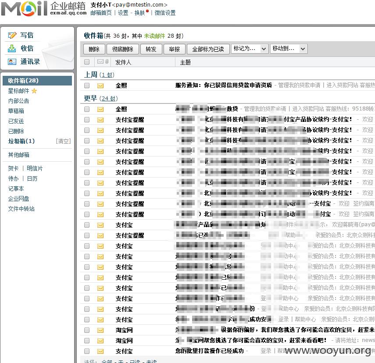The height and width of the screenshot is (363, 375).
Task: Open the 设置 link at the top
Action: coord(123,13)
